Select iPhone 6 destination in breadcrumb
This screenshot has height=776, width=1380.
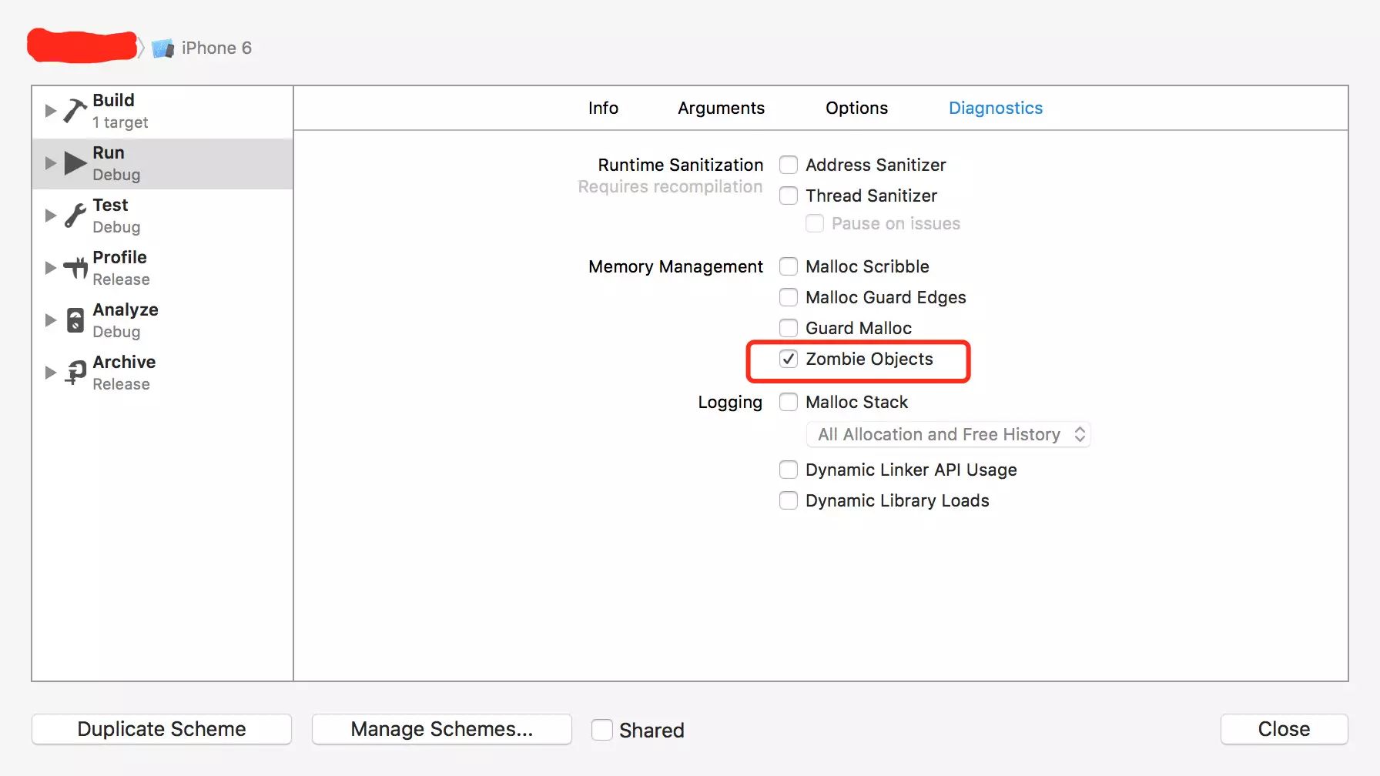[x=216, y=48]
